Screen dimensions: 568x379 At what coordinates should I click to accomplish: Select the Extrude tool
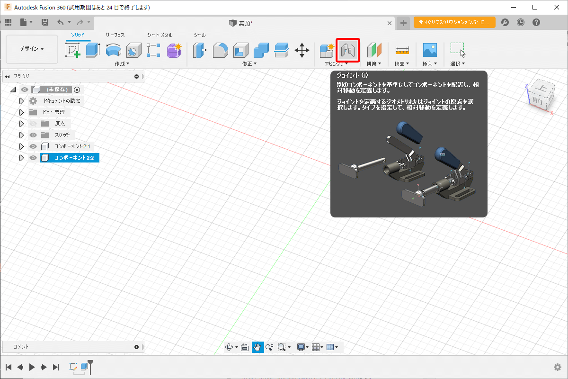(x=93, y=50)
